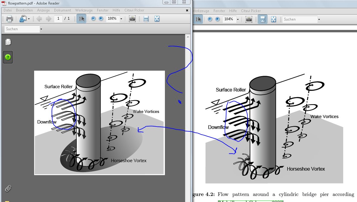Toggle the text select tool in the left window
This screenshot has height=202, width=357.
(82, 19)
